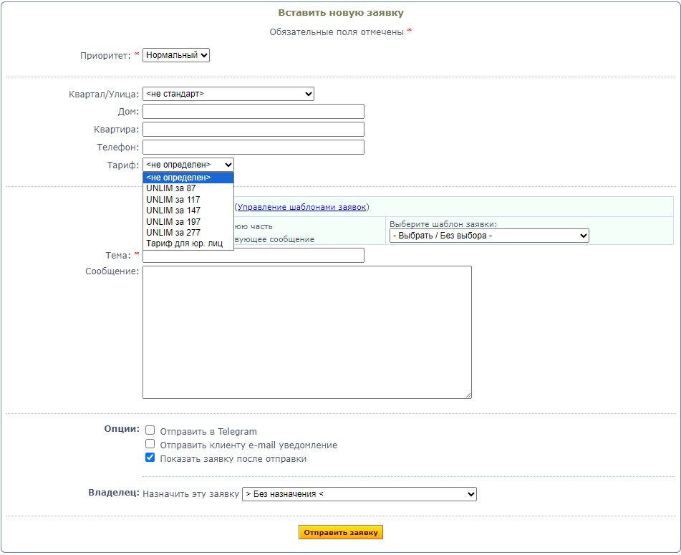Choose UNLIM за 117 tariff
The image size is (681, 555).
(188, 200)
